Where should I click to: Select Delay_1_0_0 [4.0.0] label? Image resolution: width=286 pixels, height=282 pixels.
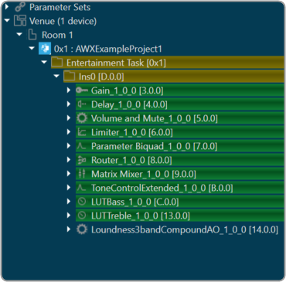pyautogui.click(x=129, y=104)
